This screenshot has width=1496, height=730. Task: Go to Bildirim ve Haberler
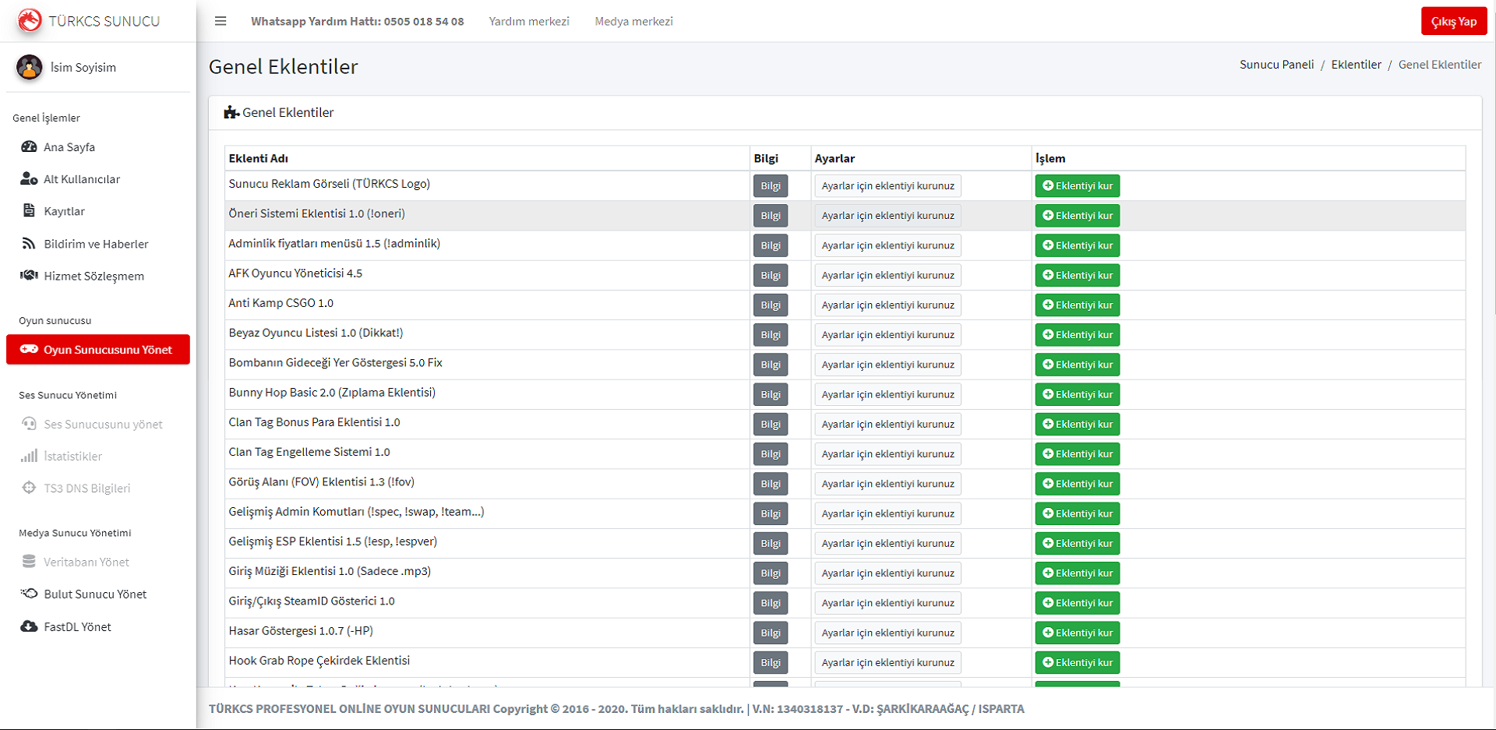pyautogui.click(x=95, y=244)
